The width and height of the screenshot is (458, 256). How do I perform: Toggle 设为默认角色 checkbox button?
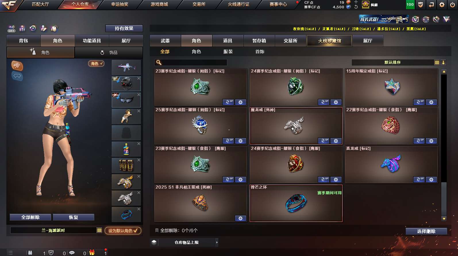pos(123,230)
